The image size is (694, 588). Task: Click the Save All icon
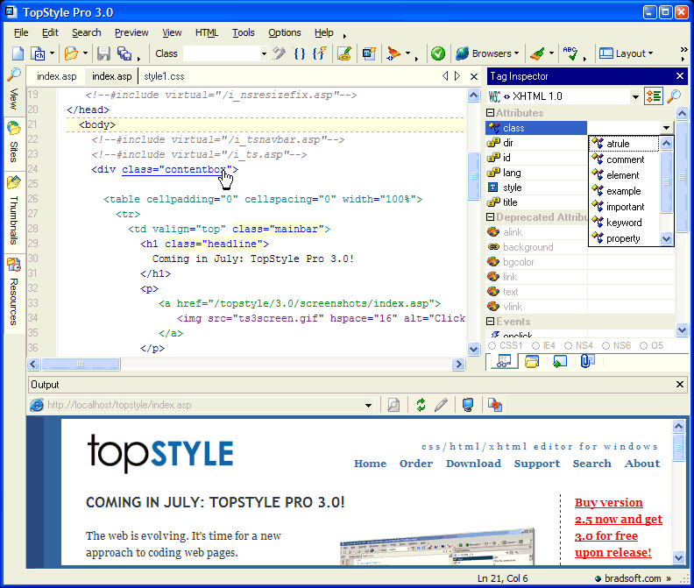pyautogui.click(x=124, y=53)
